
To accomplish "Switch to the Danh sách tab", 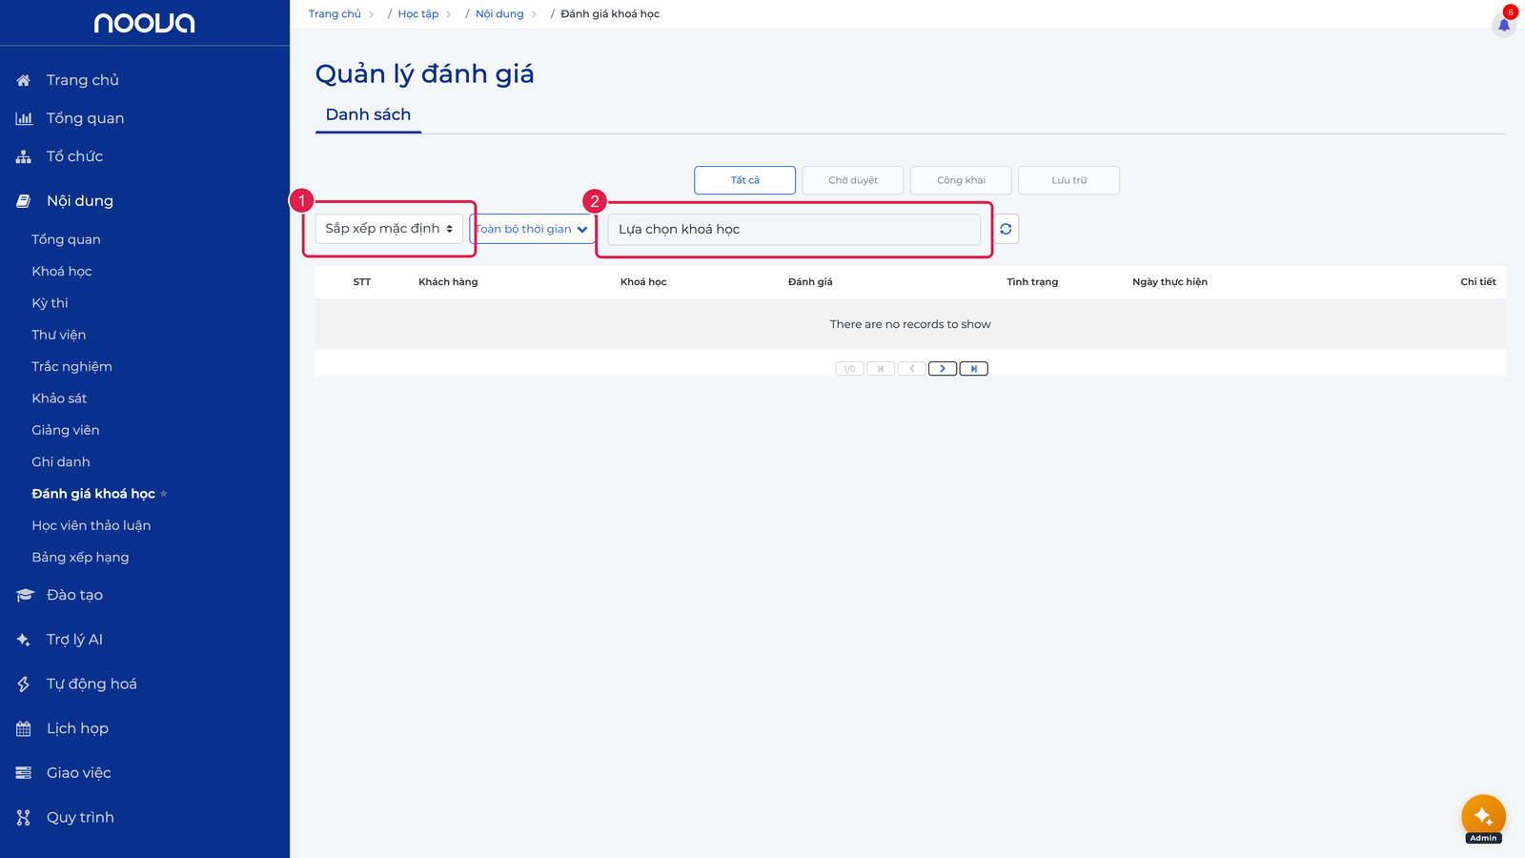I will pos(368,114).
